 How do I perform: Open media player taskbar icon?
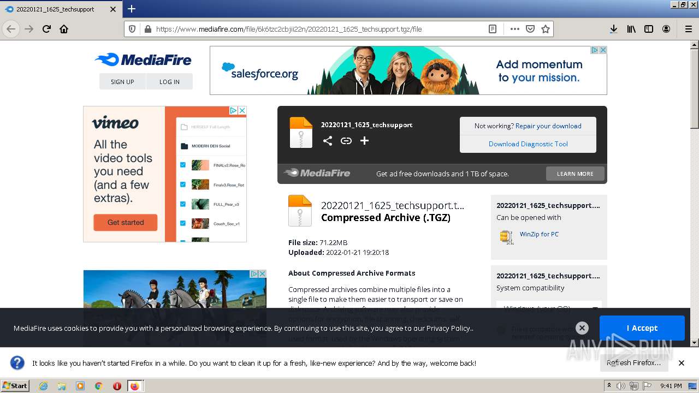click(x=80, y=386)
